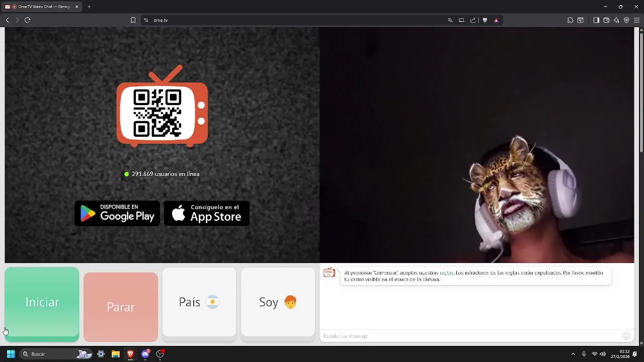The height and width of the screenshot is (362, 644).
Task: Click your own webcam preview
Action: (x=476, y=145)
